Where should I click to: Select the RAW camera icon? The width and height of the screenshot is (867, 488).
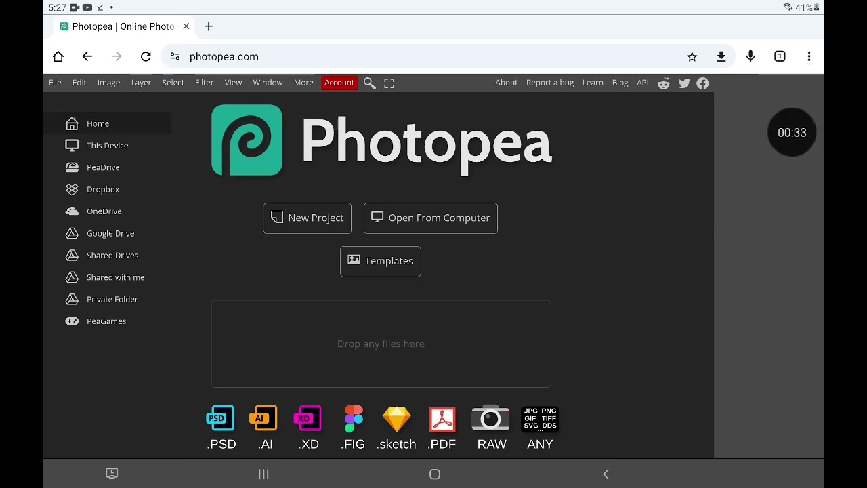pos(491,418)
